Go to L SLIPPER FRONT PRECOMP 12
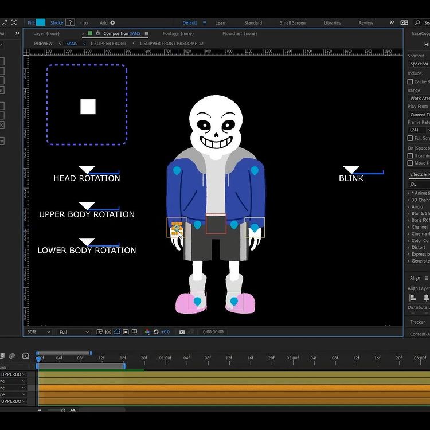 [171, 44]
